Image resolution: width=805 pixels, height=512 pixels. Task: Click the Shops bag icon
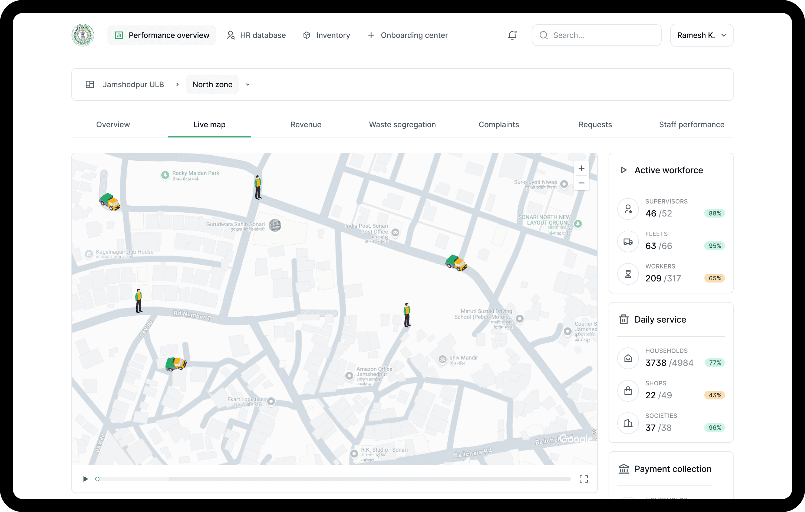coord(628,390)
